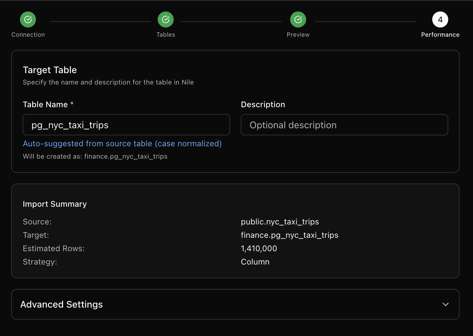Image resolution: width=473 pixels, height=336 pixels.
Task: Click the Tables step checkmark icon
Action: (x=166, y=20)
